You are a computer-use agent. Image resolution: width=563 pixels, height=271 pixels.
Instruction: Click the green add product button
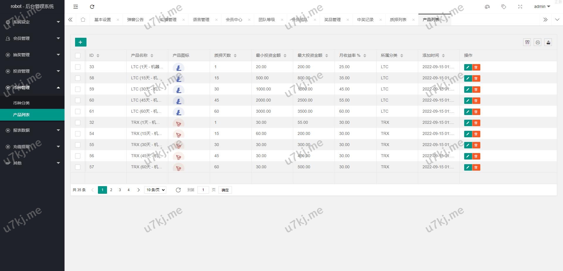pos(81,42)
